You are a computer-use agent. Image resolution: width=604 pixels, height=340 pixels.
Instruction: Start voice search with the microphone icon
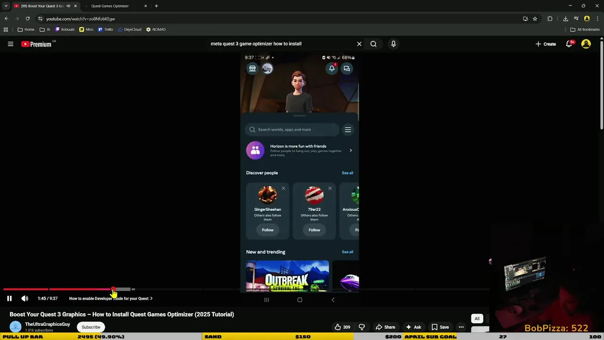click(394, 44)
